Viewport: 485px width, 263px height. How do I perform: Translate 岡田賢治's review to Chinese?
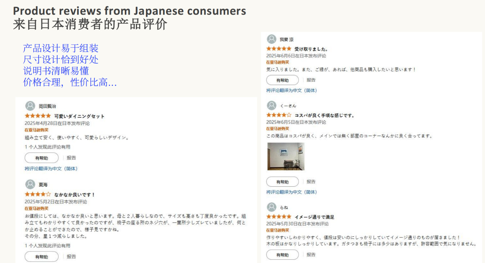pyautogui.click(x=51, y=169)
